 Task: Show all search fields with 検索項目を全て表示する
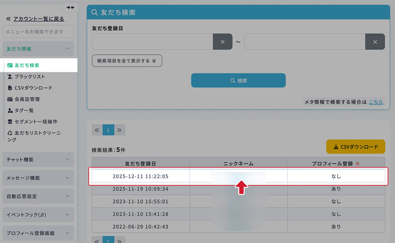(127, 61)
